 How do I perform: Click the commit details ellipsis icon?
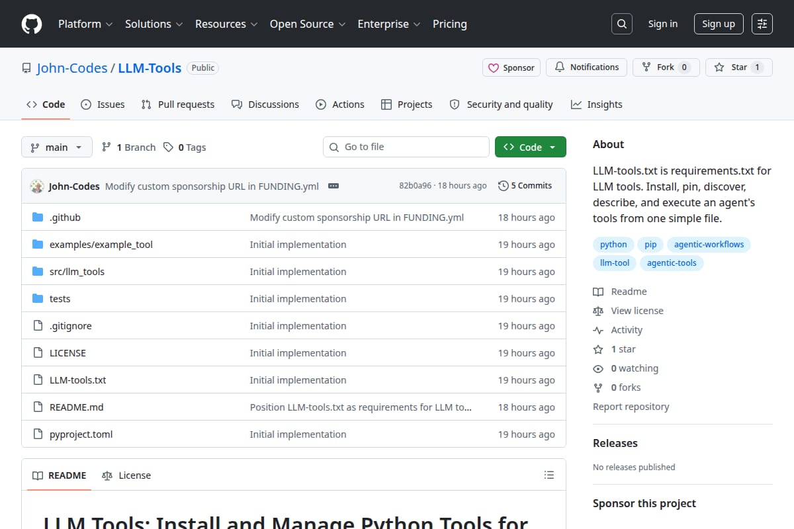pyautogui.click(x=333, y=186)
